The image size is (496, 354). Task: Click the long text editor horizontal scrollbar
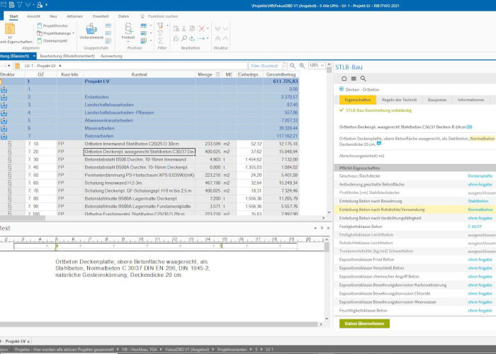(x=159, y=324)
